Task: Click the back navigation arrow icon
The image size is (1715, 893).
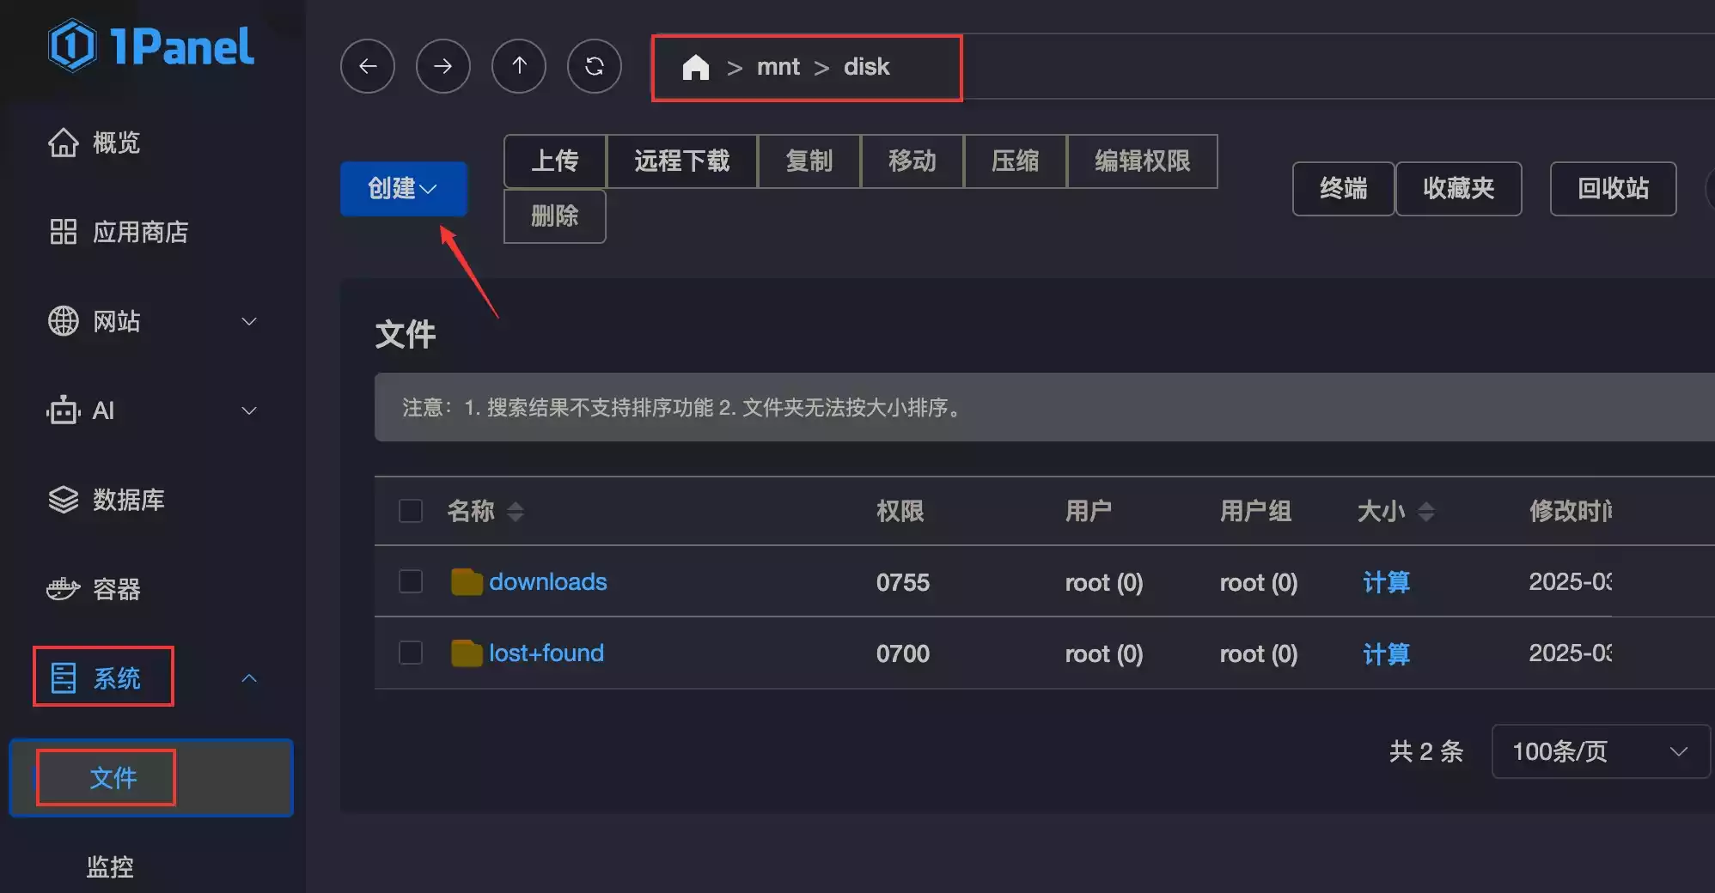Action: 368,66
